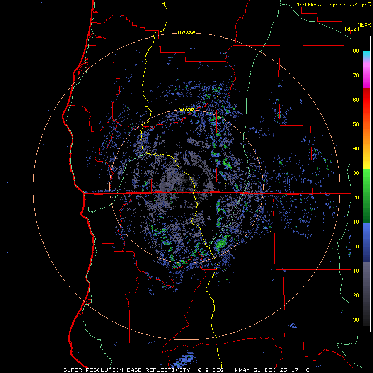Select the 50 NMI range ring label
The image size is (373, 373).
pos(186,109)
